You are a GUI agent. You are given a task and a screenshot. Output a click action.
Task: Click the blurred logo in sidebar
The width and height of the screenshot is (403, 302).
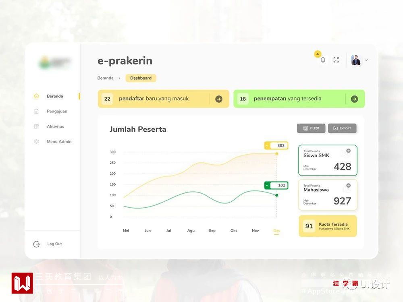click(54, 62)
